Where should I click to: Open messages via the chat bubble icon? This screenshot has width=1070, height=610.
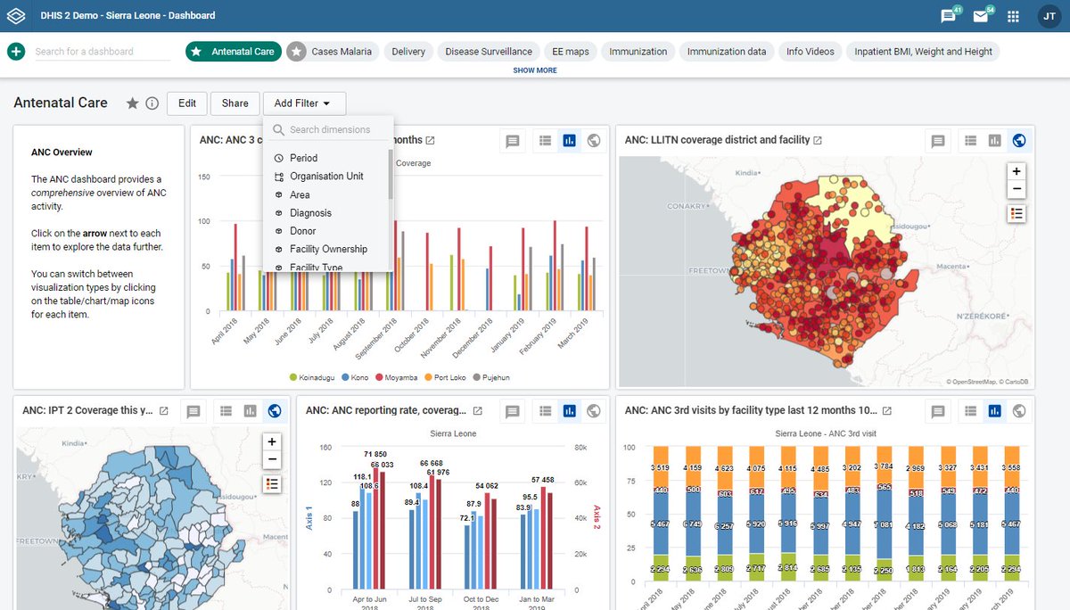[x=946, y=16]
